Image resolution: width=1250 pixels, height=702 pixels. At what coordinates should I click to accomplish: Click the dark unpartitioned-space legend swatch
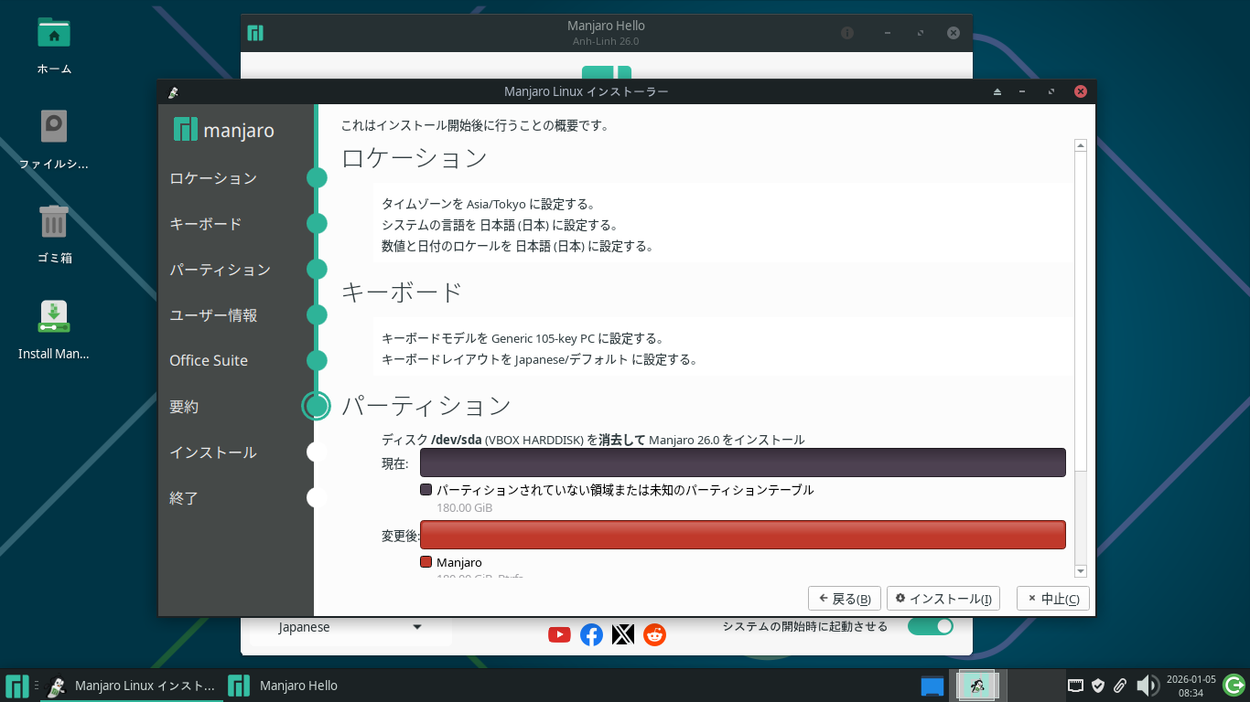coord(426,490)
